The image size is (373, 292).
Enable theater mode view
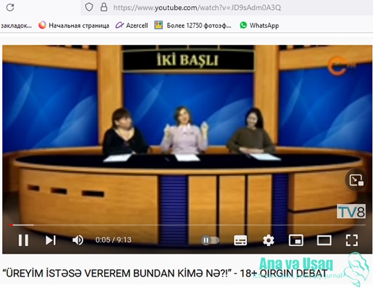coord(324,241)
